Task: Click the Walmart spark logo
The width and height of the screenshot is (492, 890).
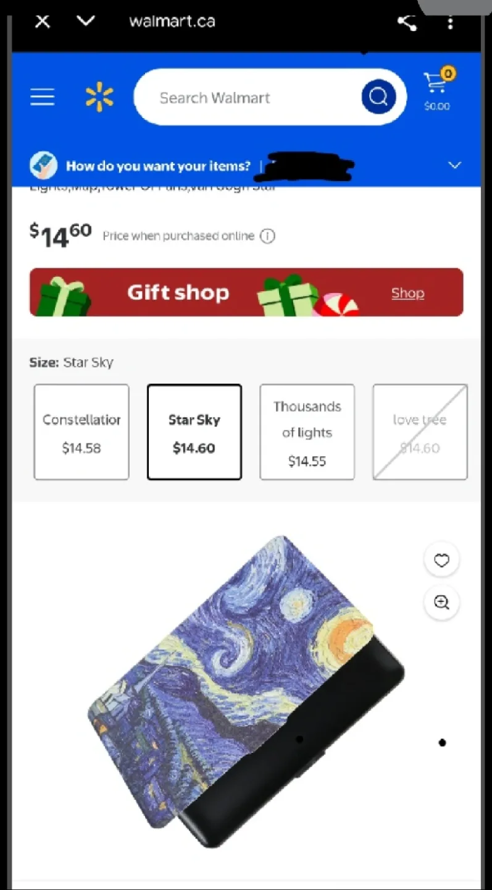Action: pyautogui.click(x=99, y=97)
